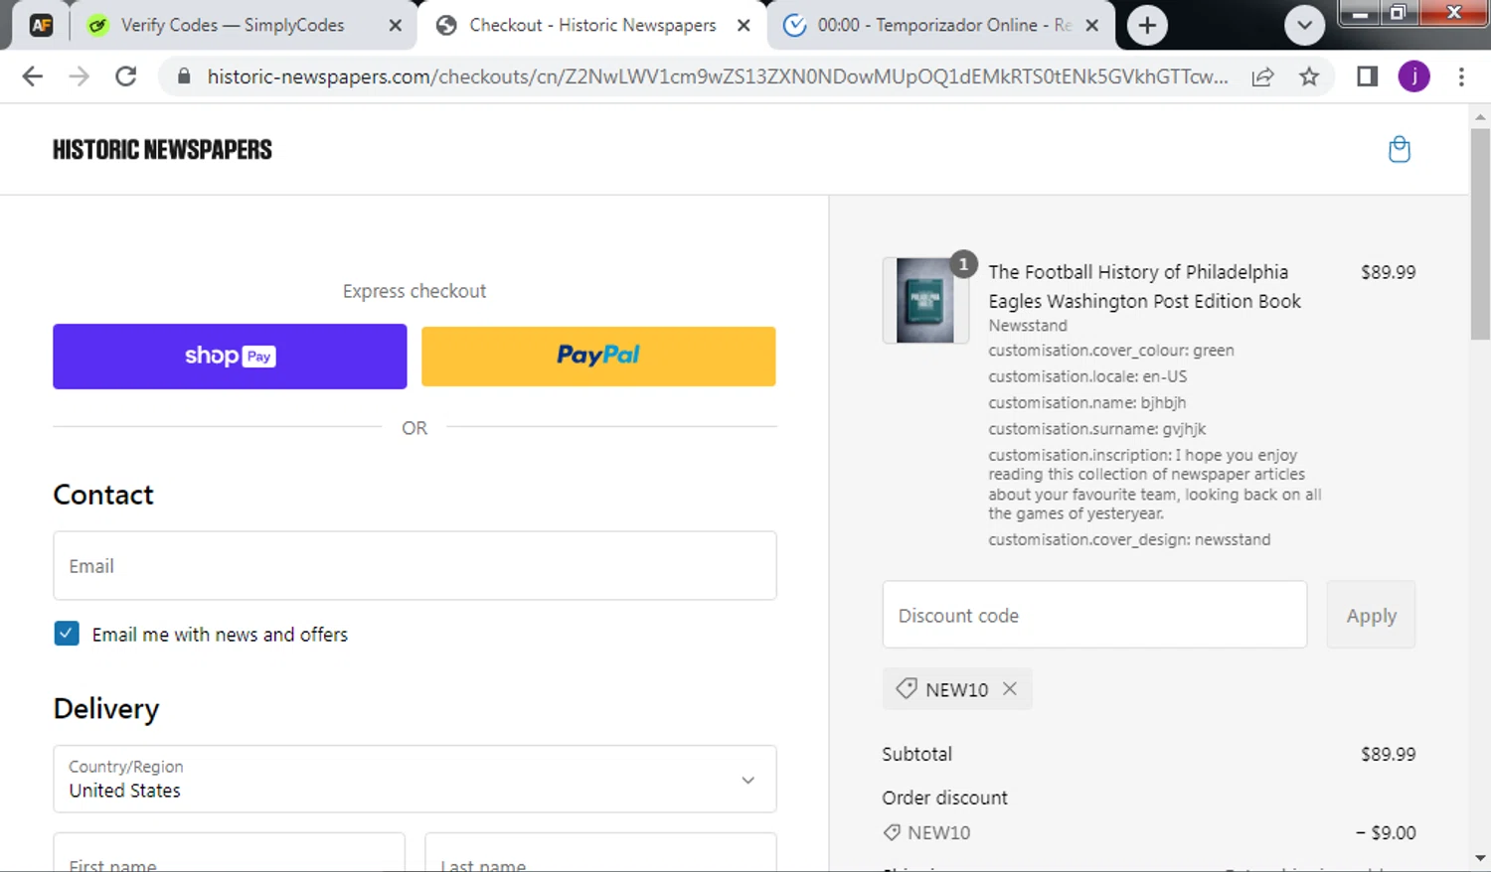
Task: Pay with PayPal express button
Action: [598, 357]
